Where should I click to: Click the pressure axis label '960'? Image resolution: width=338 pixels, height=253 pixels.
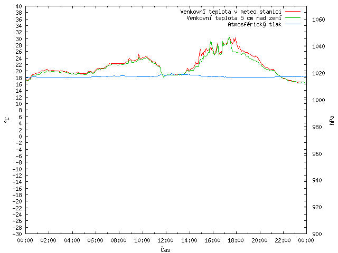[x=317, y=154]
